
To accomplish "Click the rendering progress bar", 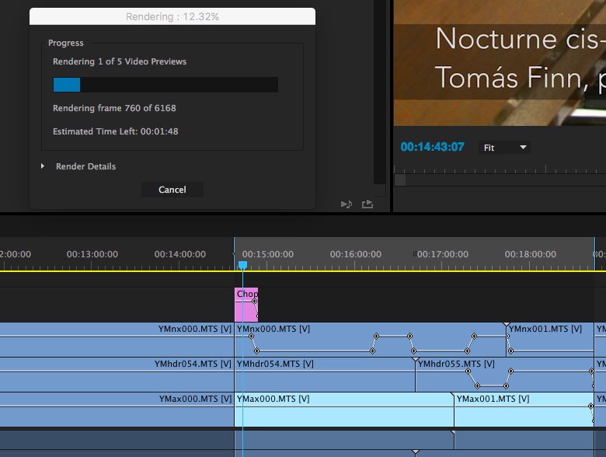I will (165, 85).
